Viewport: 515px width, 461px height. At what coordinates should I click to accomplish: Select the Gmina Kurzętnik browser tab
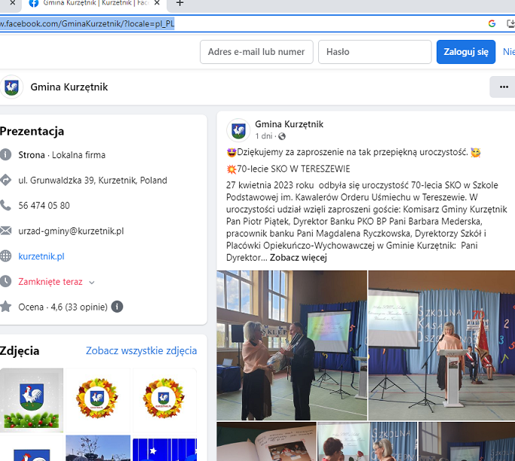94,4
